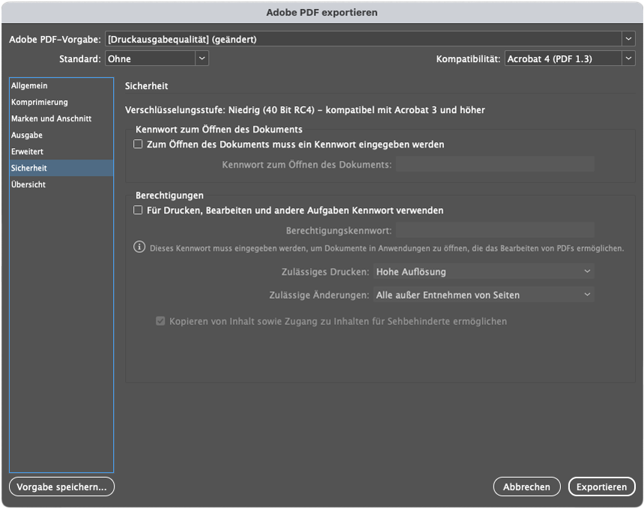Open the Zulässiges Drucken dropdown
The image size is (644, 509).
point(484,271)
